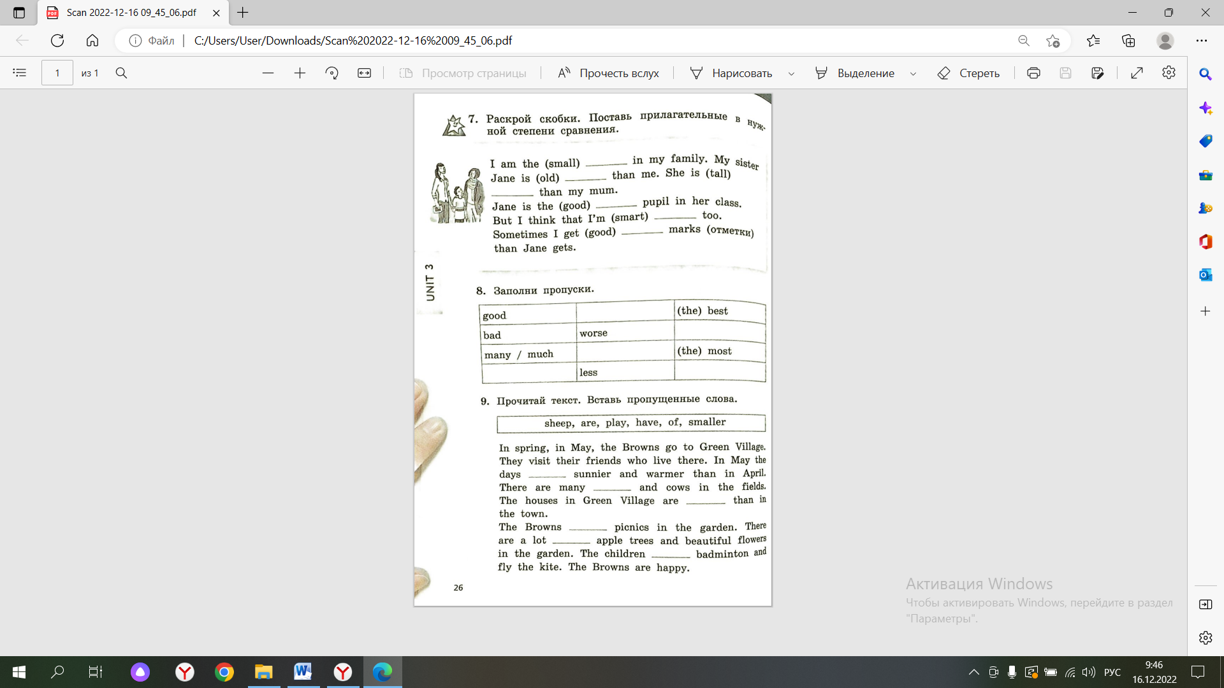Screen dimensions: 1224x688
Task: Click the zoom out minus button
Action: pyautogui.click(x=268, y=73)
